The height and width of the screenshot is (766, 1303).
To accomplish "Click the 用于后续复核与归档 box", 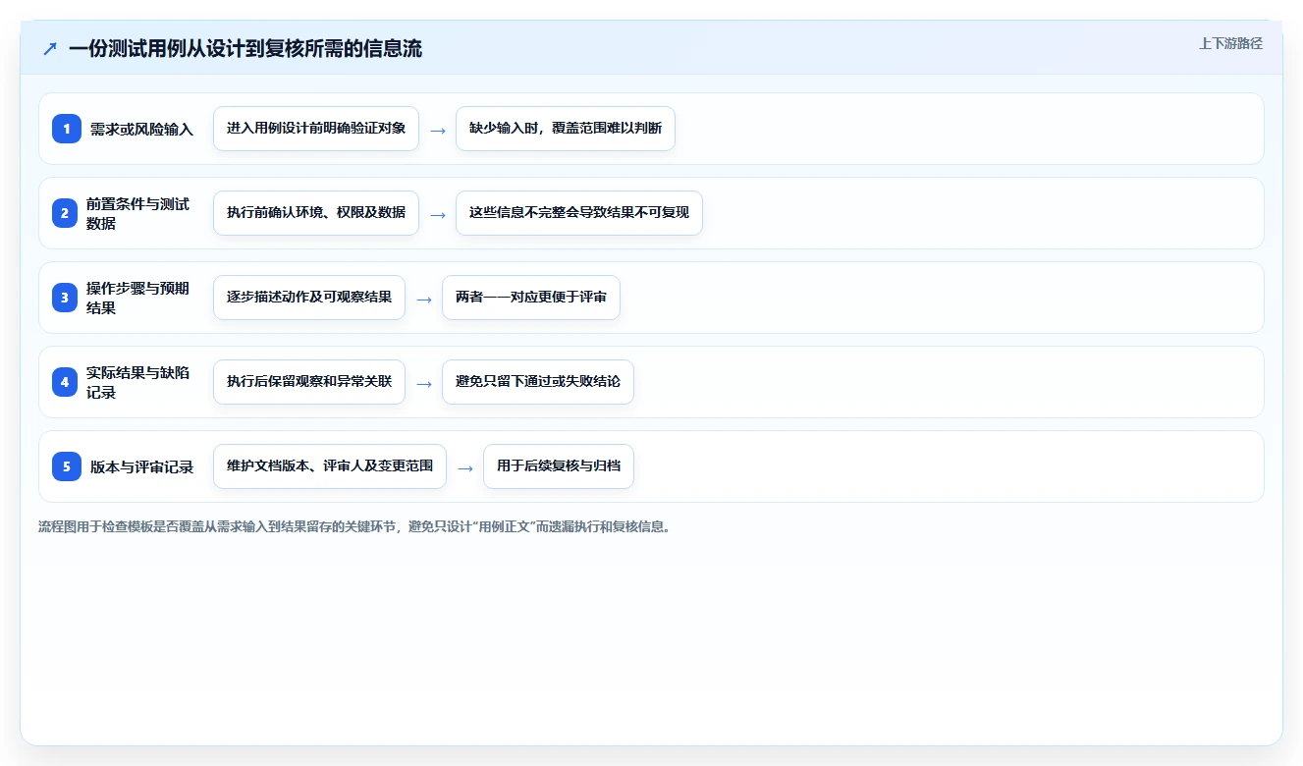I will pyautogui.click(x=559, y=466).
